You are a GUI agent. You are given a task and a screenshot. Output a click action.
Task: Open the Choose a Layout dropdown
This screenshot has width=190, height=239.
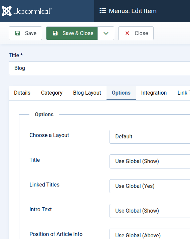point(150,137)
